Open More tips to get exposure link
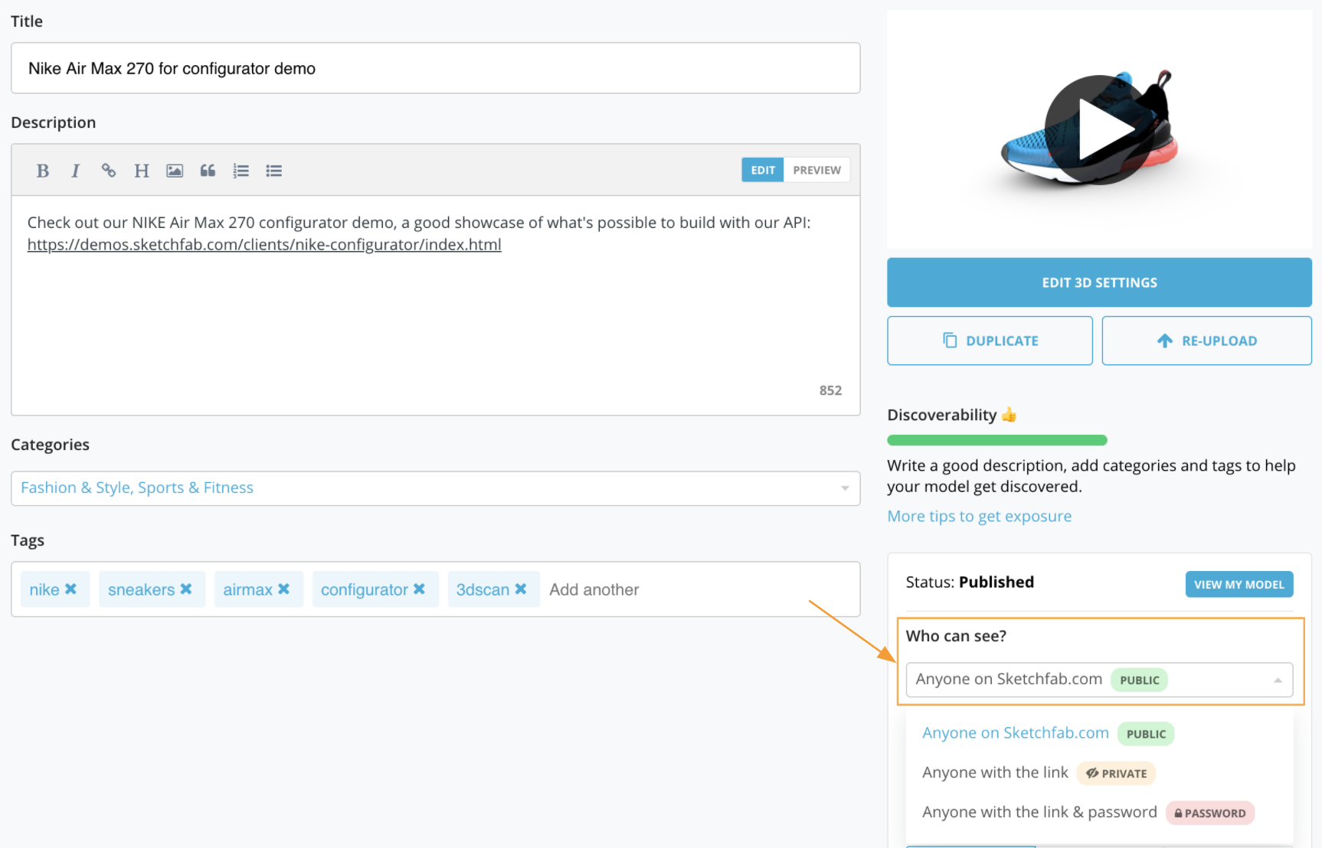This screenshot has width=1322, height=848. 979,517
